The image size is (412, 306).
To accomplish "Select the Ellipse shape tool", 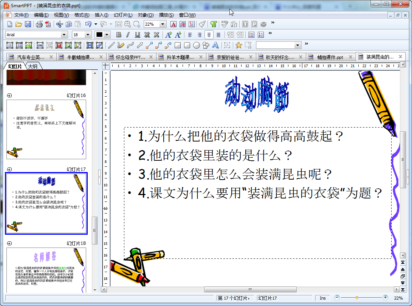I will point(197,45).
